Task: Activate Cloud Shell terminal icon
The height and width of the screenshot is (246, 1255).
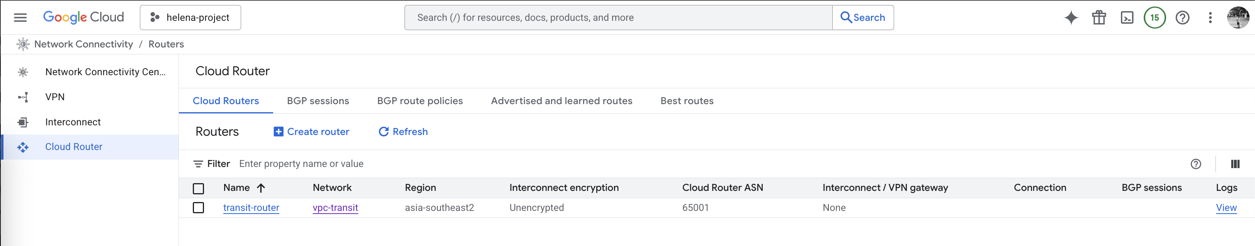Action: tap(1127, 17)
